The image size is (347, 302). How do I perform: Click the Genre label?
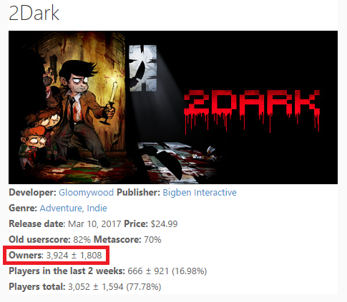point(23,208)
